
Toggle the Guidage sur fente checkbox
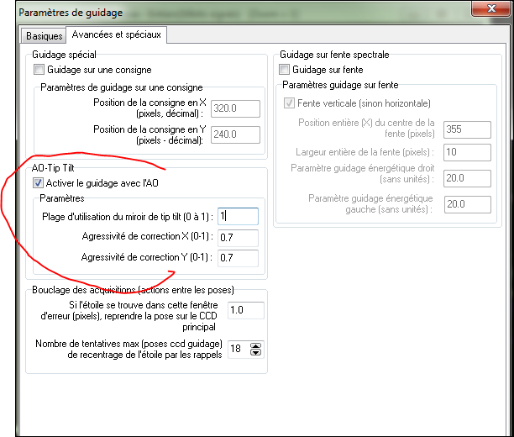pyautogui.click(x=284, y=69)
